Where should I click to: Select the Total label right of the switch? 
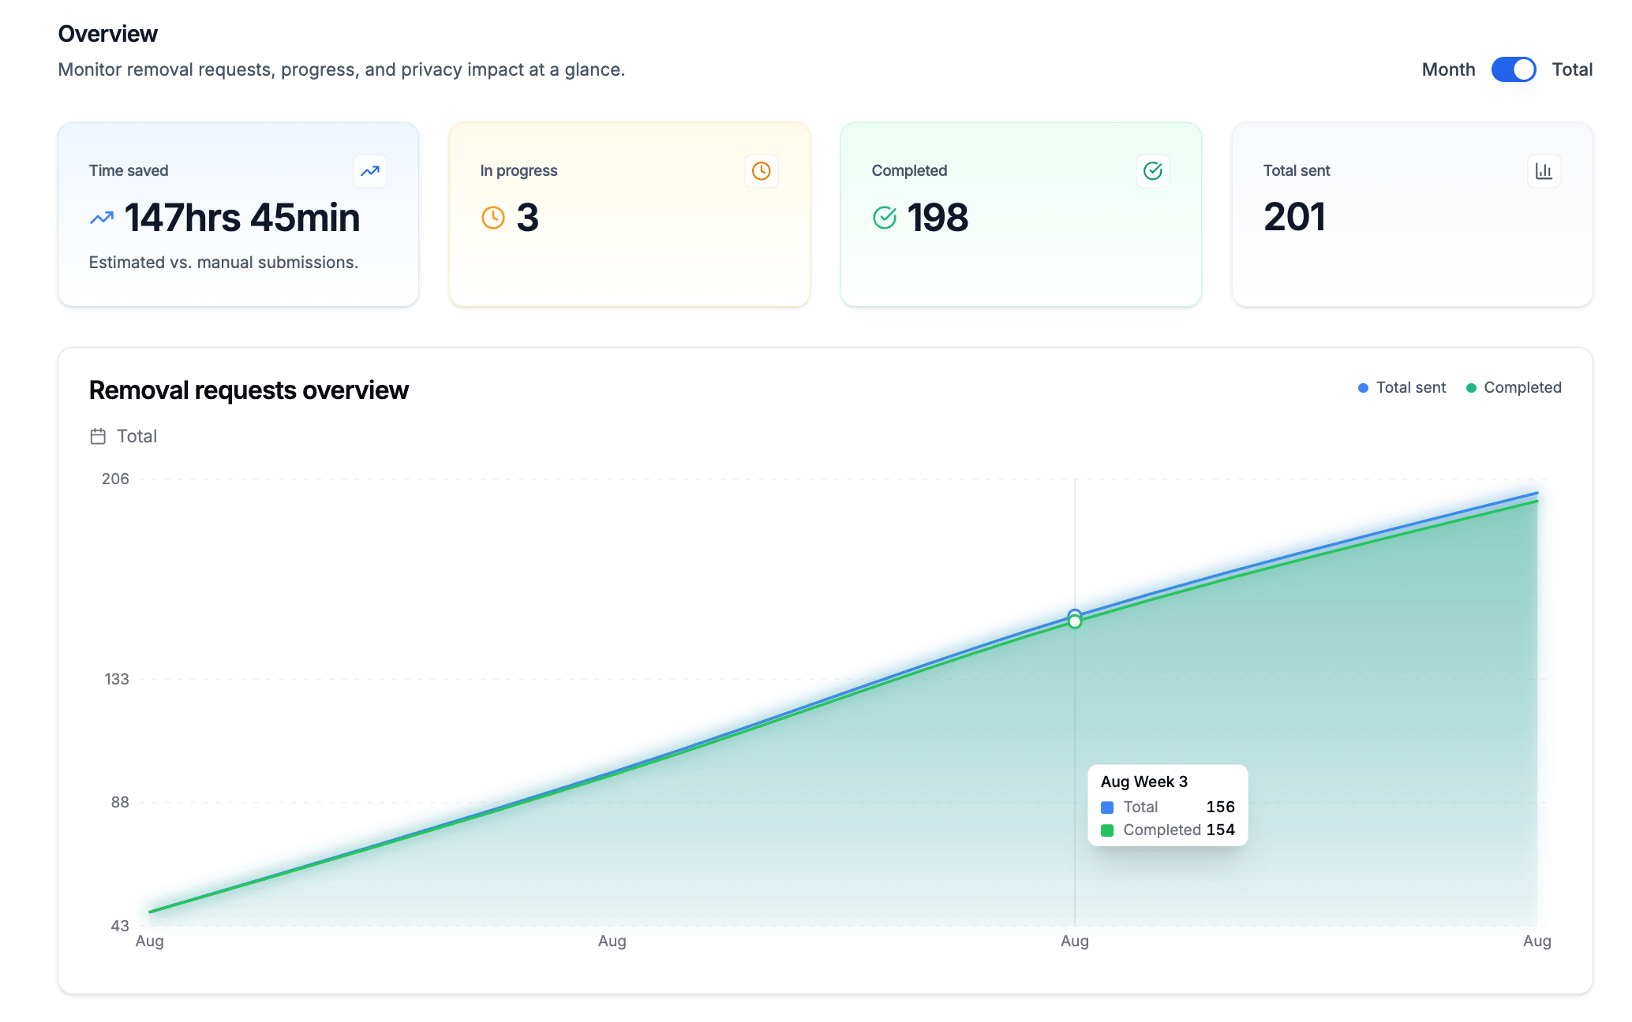coord(1572,69)
